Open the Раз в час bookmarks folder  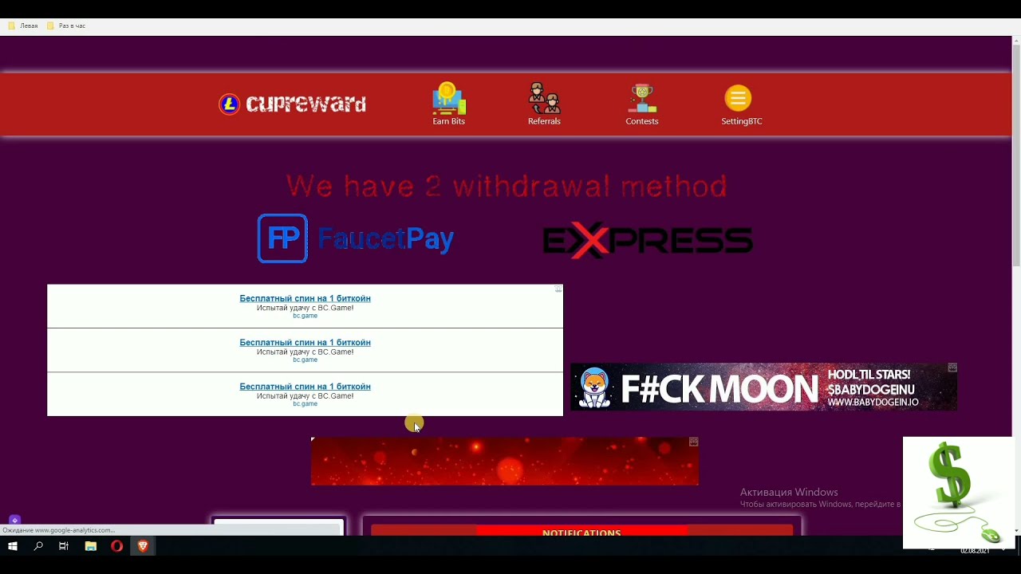[66, 26]
